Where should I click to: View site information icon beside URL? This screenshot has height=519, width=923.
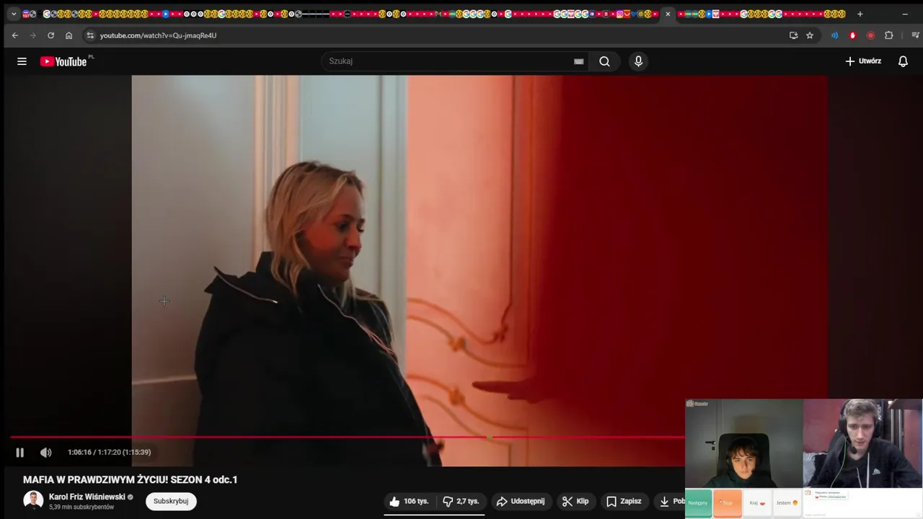[x=89, y=35]
